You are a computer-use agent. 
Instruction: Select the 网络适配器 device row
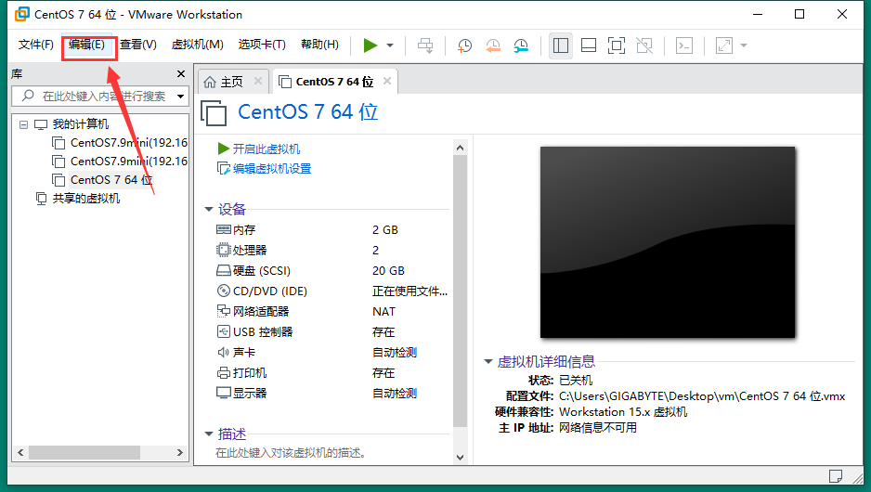pyautogui.click(x=331, y=312)
